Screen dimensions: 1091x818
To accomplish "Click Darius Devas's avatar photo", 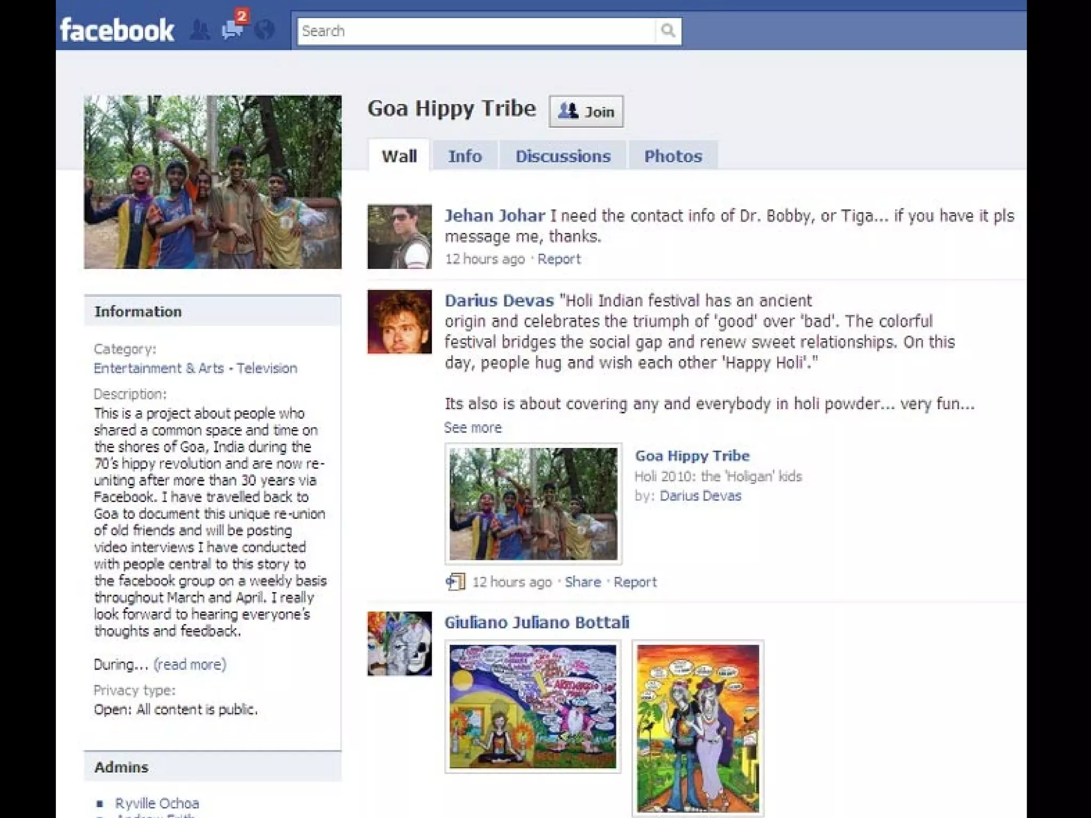I will tap(399, 322).
